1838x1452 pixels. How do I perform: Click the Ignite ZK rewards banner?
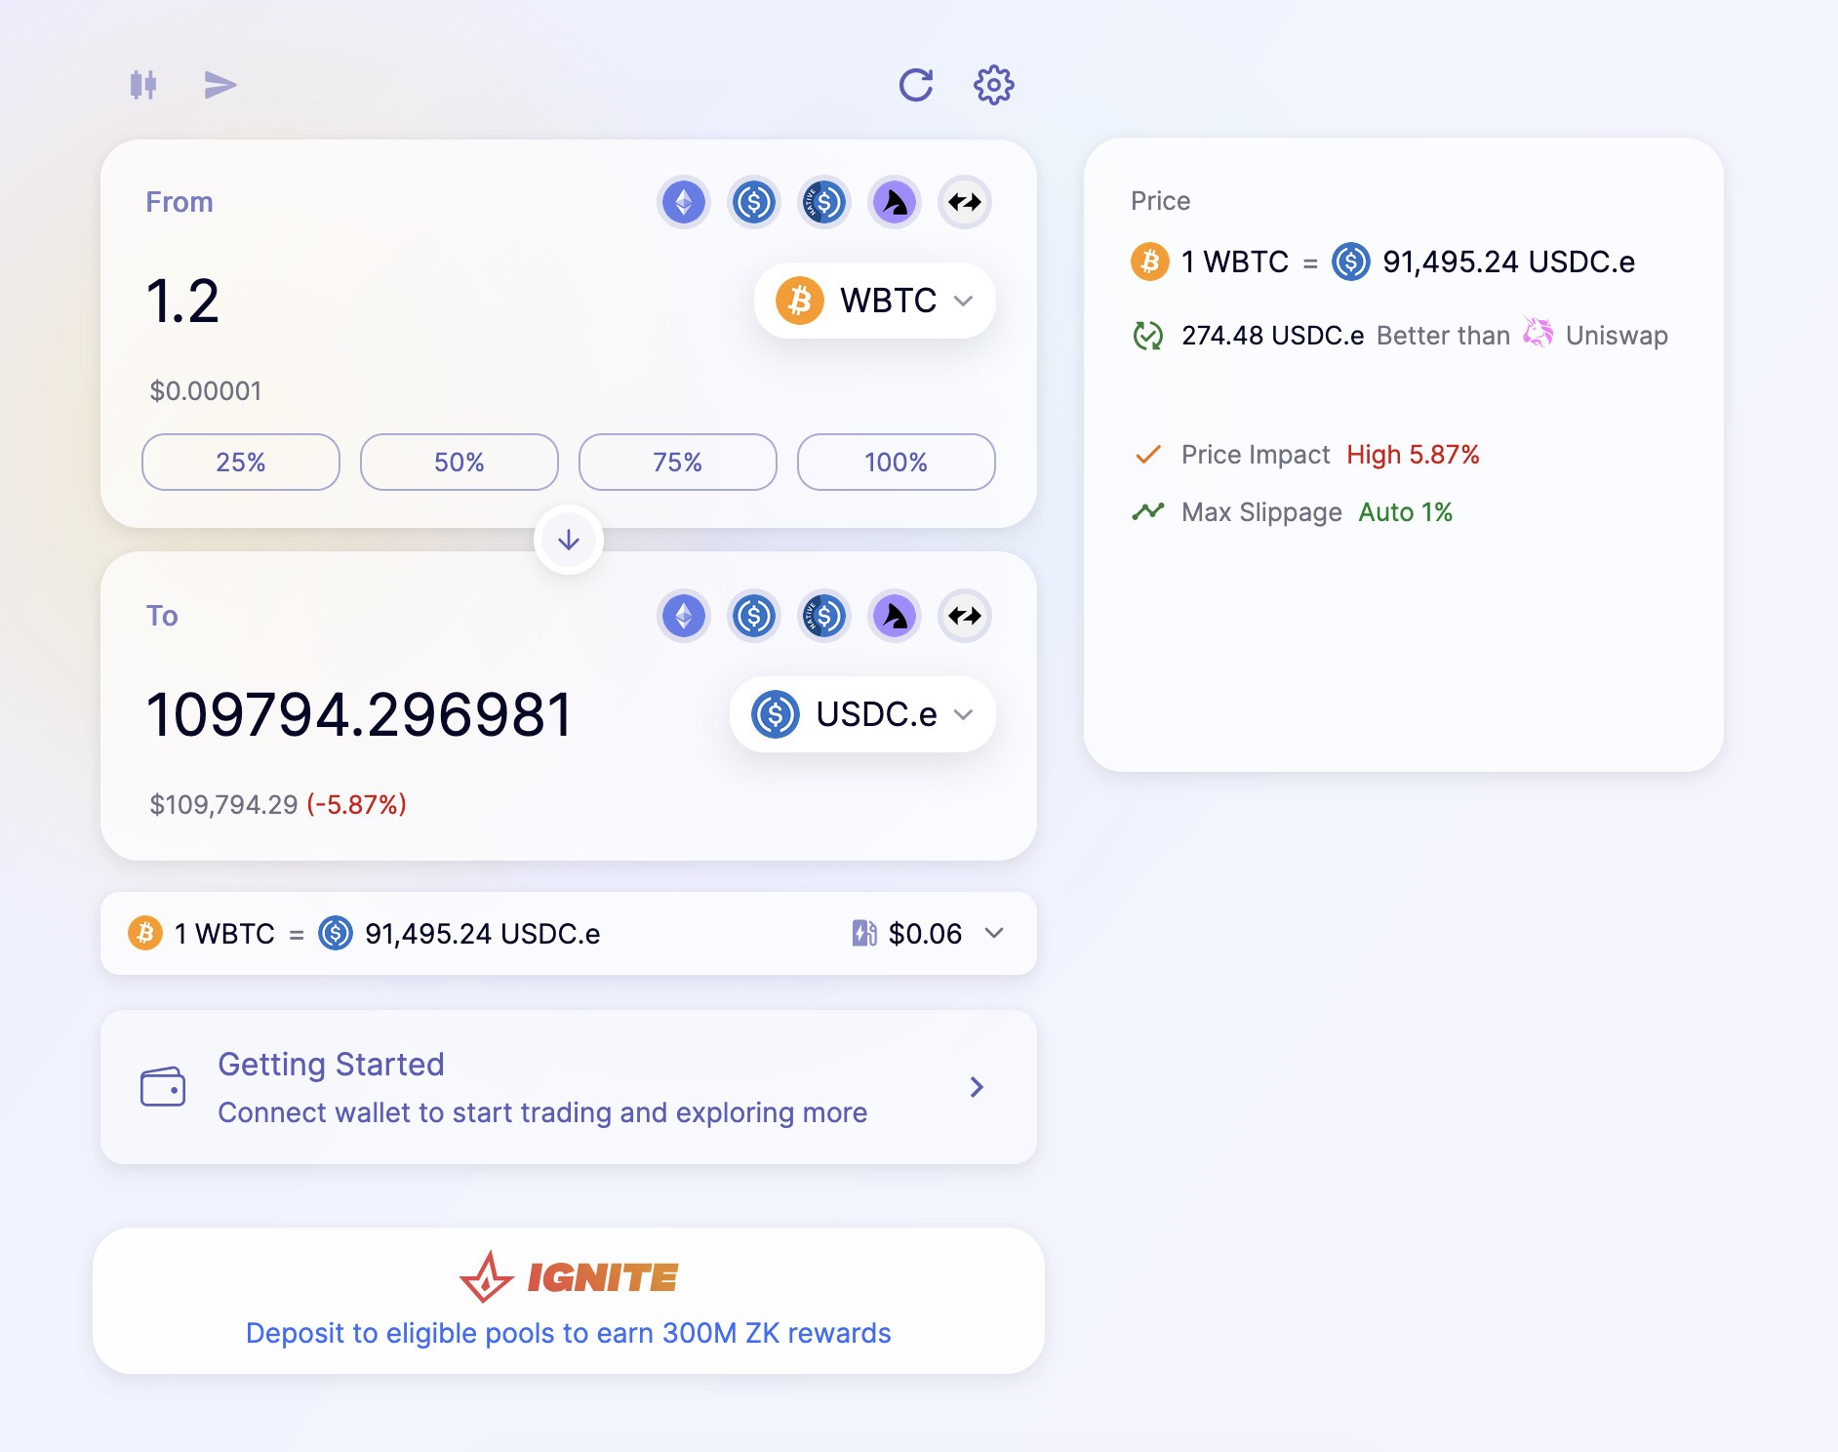[x=569, y=1301]
